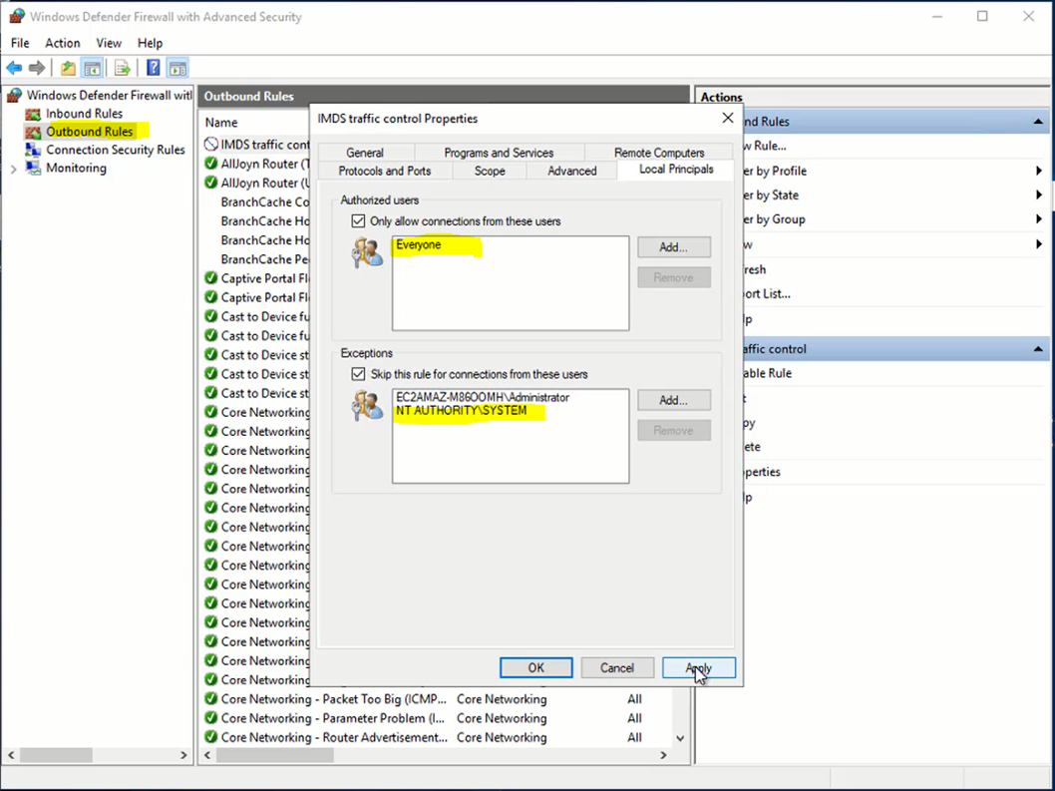Click the Monitoring tree icon
The width and height of the screenshot is (1055, 791).
pos(33,169)
